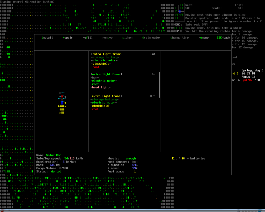Choose the siphon action
This screenshot has height=212, width=265.
pyautogui.click(x=127, y=38)
